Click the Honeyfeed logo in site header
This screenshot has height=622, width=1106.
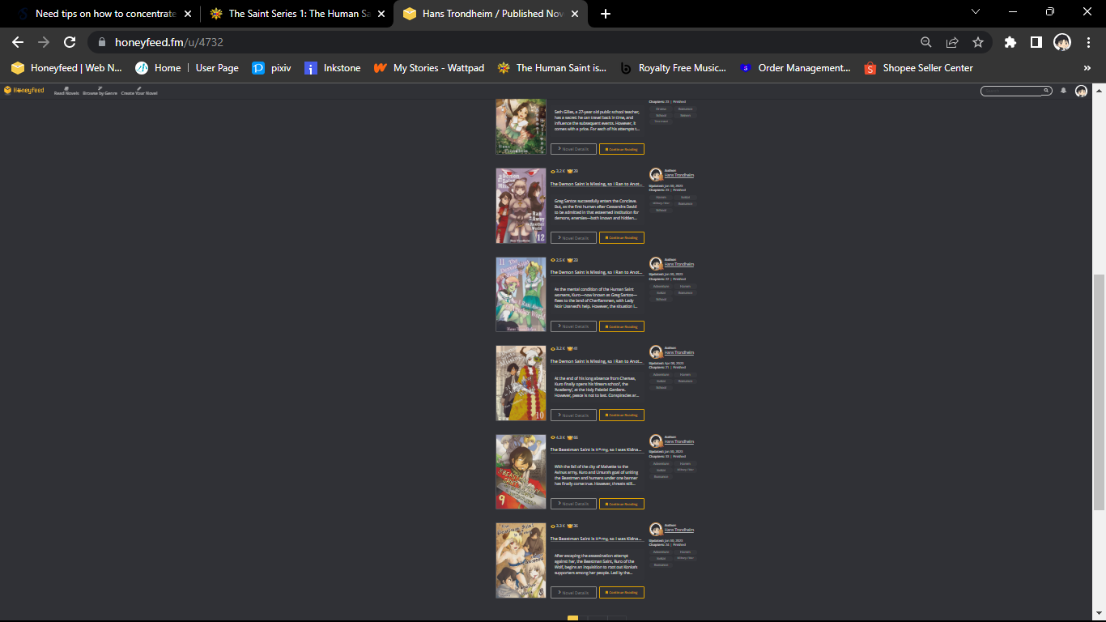pos(24,90)
